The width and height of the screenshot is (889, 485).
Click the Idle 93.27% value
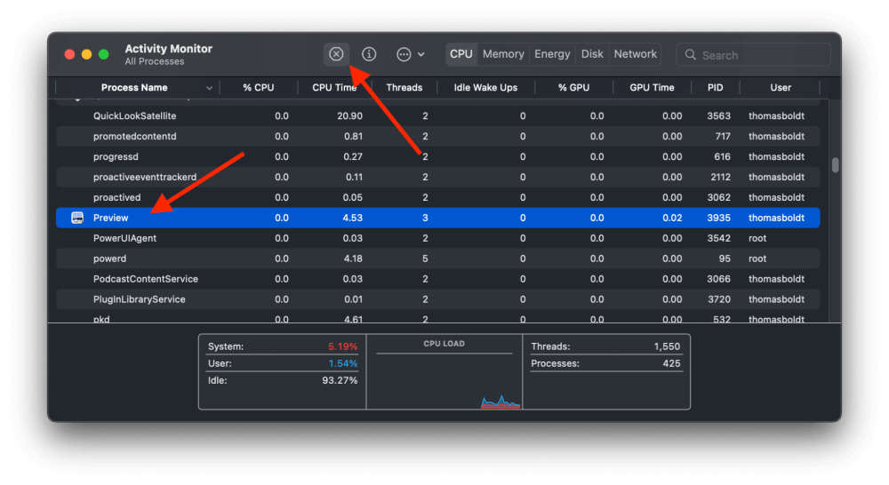pos(340,381)
